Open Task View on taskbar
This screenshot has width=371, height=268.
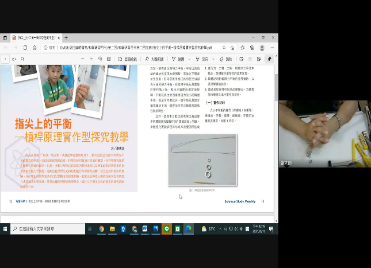coord(90,229)
